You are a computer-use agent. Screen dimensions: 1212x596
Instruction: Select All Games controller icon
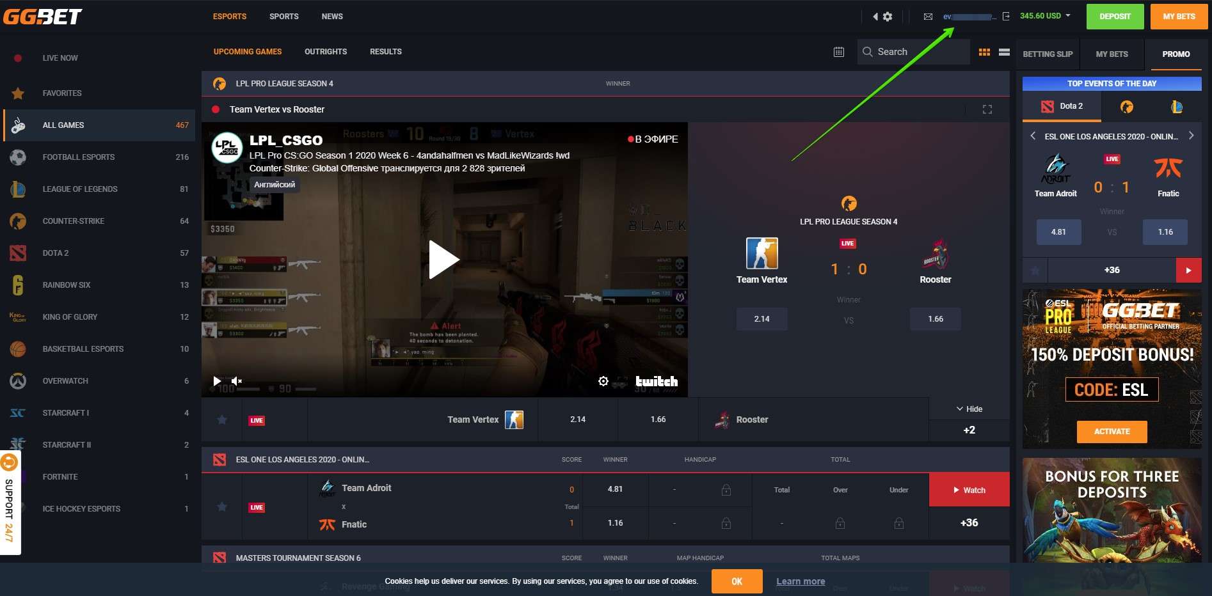click(18, 125)
